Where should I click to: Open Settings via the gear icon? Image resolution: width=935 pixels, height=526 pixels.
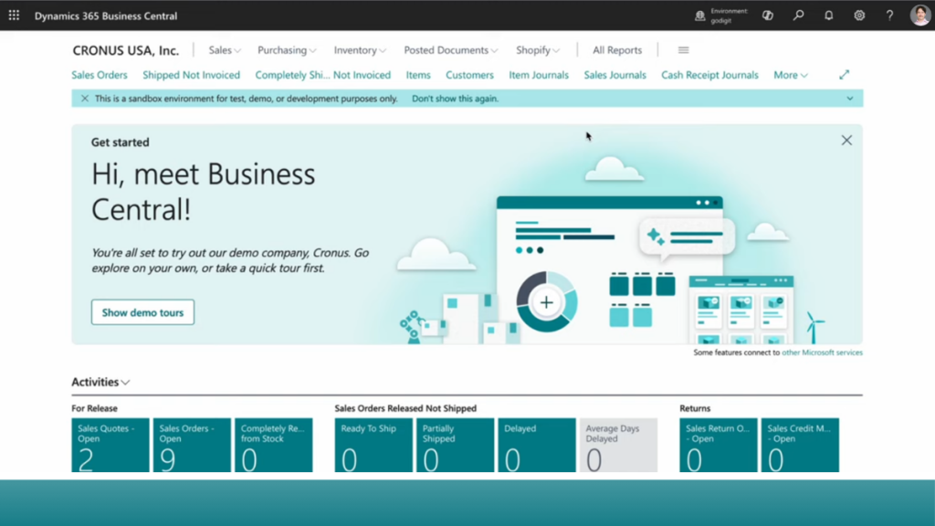click(857, 16)
